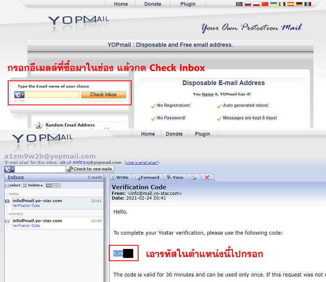Screen dimensions: 326x282
Task: Open the 'what is email alias?' link
Action: coord(142,163)
